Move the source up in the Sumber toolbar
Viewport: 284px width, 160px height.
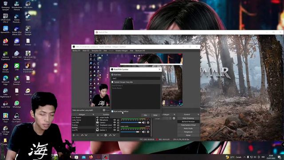coord(110,135)
